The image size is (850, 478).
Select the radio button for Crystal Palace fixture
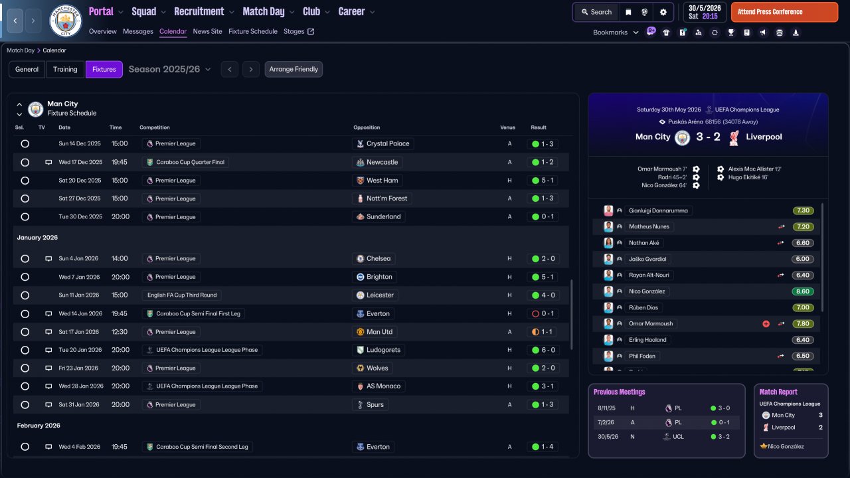tap(25, 143)
